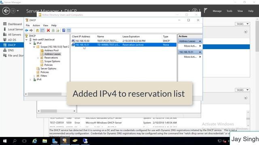Click the taskbar Search magnifier
259x145 pixels.
click(x=15, y=141)
